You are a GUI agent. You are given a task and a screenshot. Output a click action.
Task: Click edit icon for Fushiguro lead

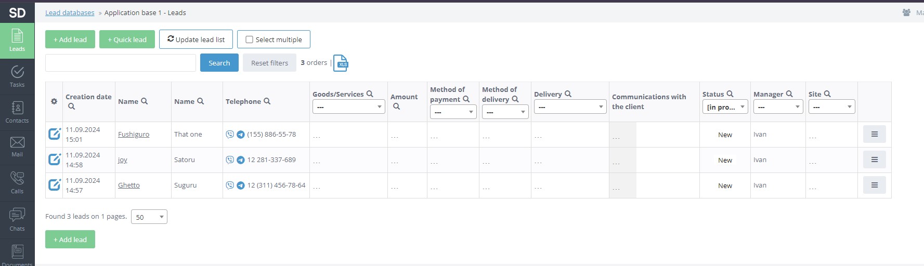(x=55, y=134)
